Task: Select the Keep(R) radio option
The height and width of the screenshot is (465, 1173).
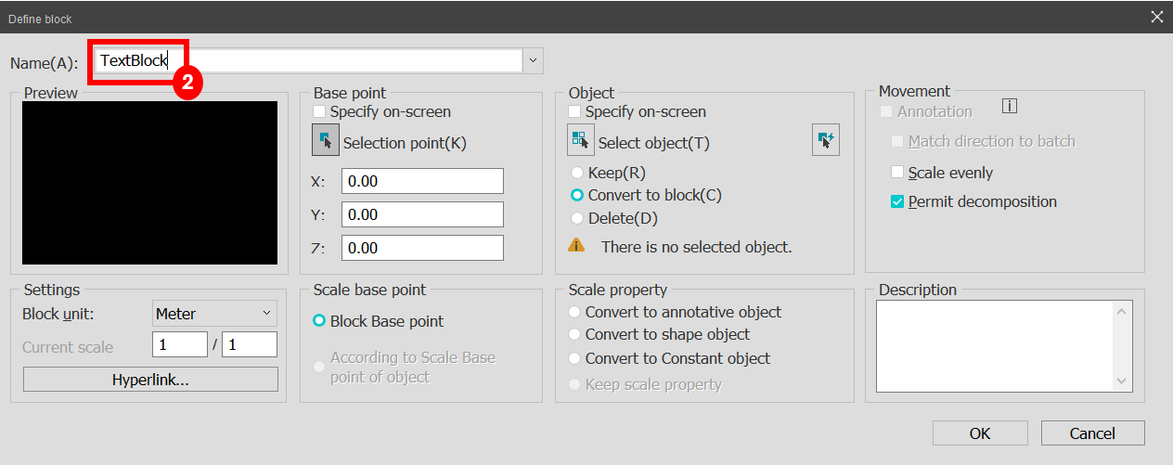Action: pyautogui.click(x=577, y=173)
